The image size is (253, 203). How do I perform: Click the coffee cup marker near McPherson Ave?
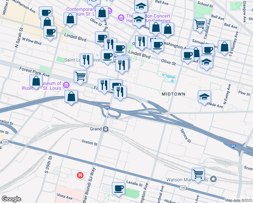coord(46,13)
